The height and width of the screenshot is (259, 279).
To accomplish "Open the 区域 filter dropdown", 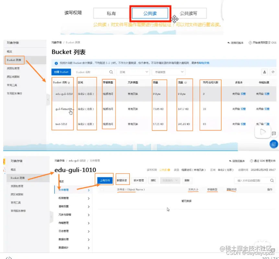I will point(133,72).
